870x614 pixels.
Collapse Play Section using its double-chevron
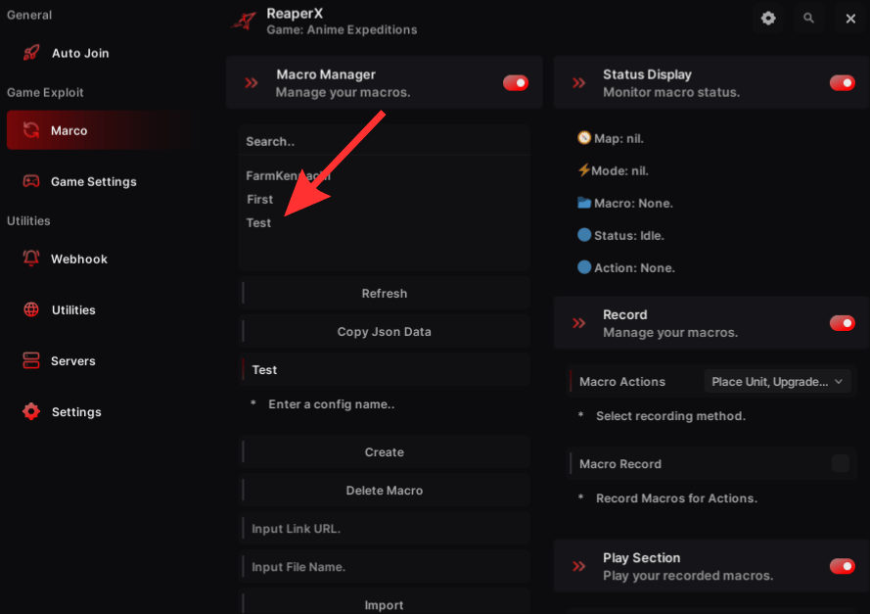tap(578, 566)
